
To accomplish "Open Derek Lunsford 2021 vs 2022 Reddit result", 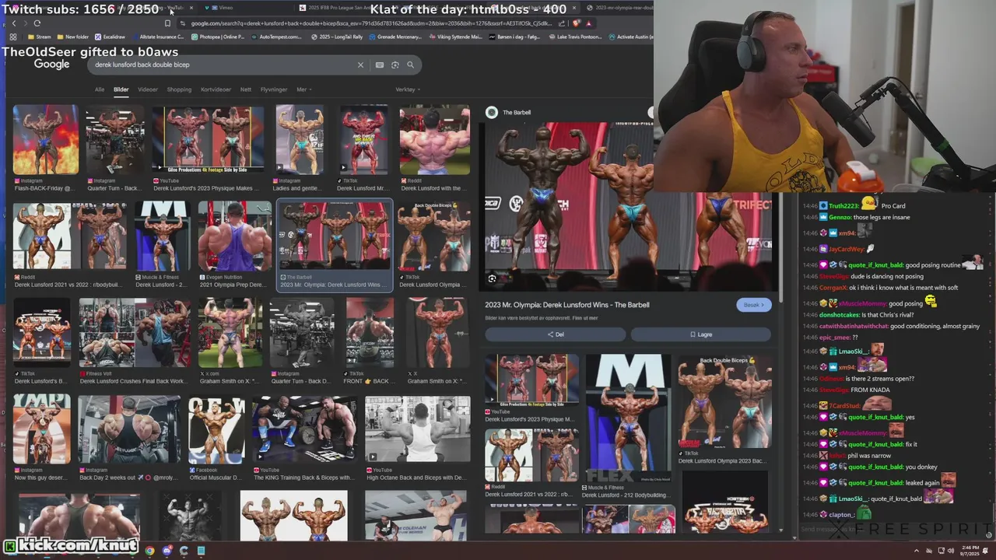I will (70, 236).
